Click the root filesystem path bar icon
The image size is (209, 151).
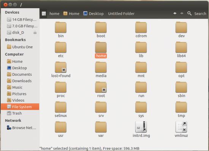pos(44,14)
